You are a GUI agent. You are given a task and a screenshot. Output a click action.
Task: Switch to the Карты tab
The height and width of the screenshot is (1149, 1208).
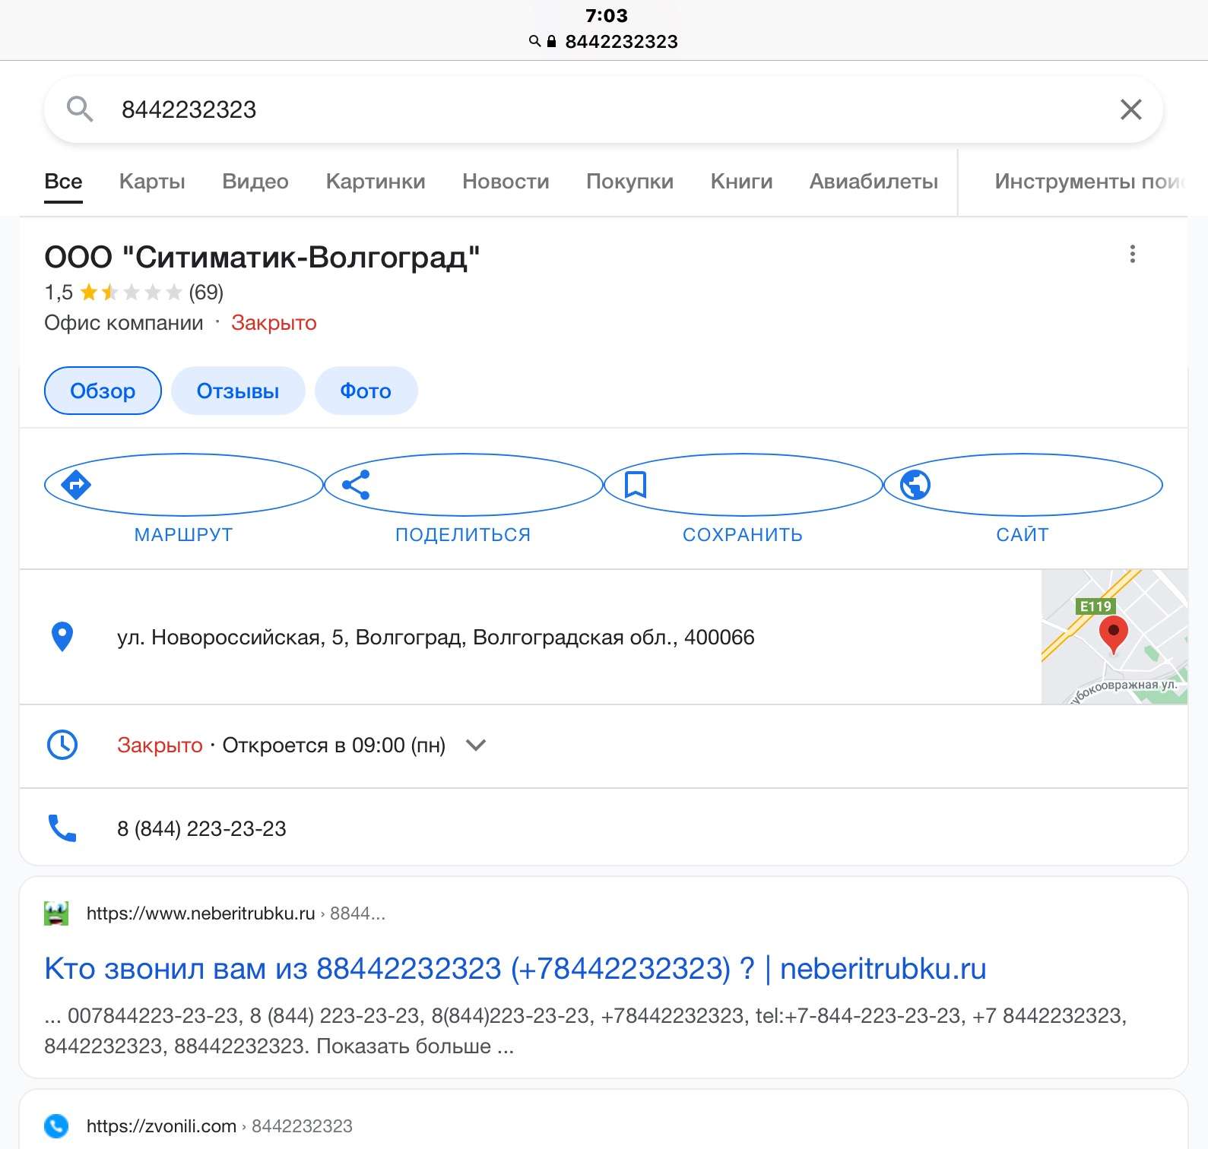(x=152, y=182)
